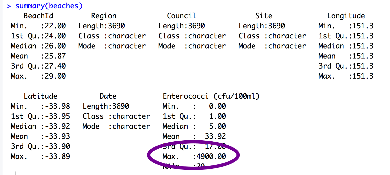Select the Region column header
This screenshot has width=390, height=175.
click(104, 16)
